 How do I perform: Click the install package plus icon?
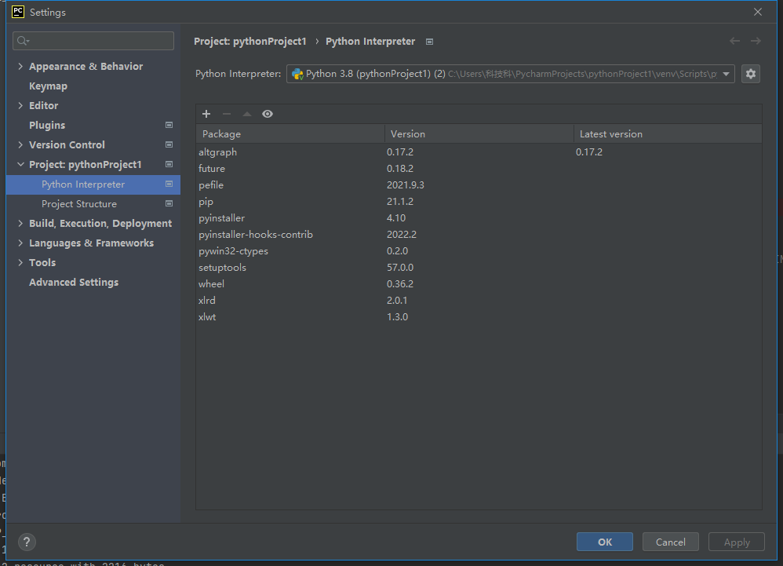(x=206, y=114)
